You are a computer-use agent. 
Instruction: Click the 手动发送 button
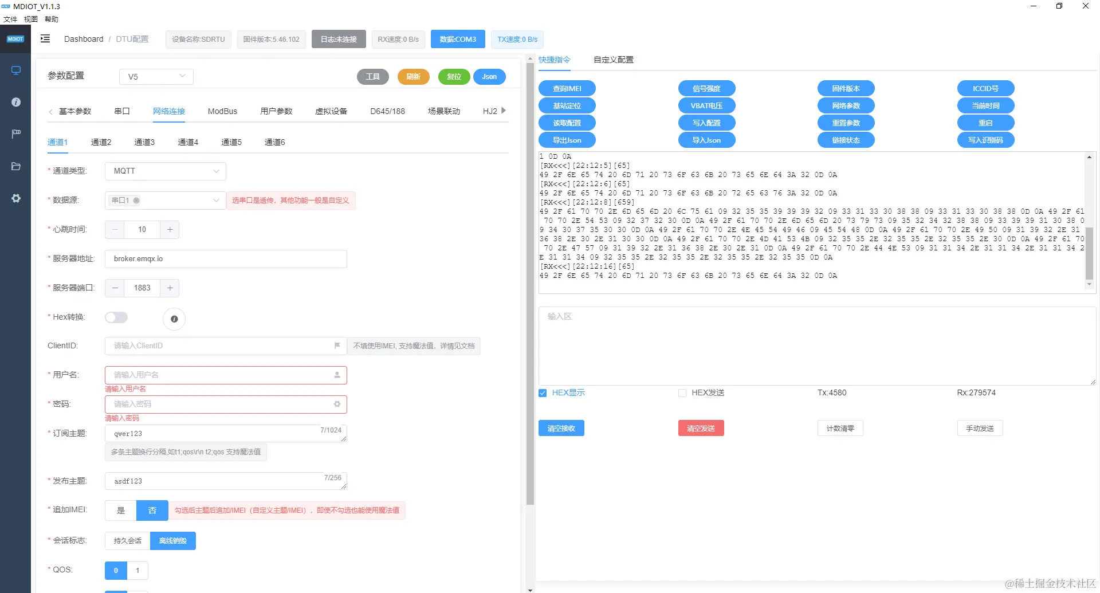(980, 429)
